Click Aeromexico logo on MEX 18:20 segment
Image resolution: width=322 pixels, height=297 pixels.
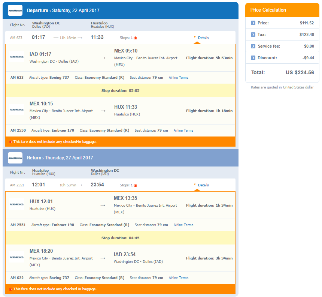(17, 257)
